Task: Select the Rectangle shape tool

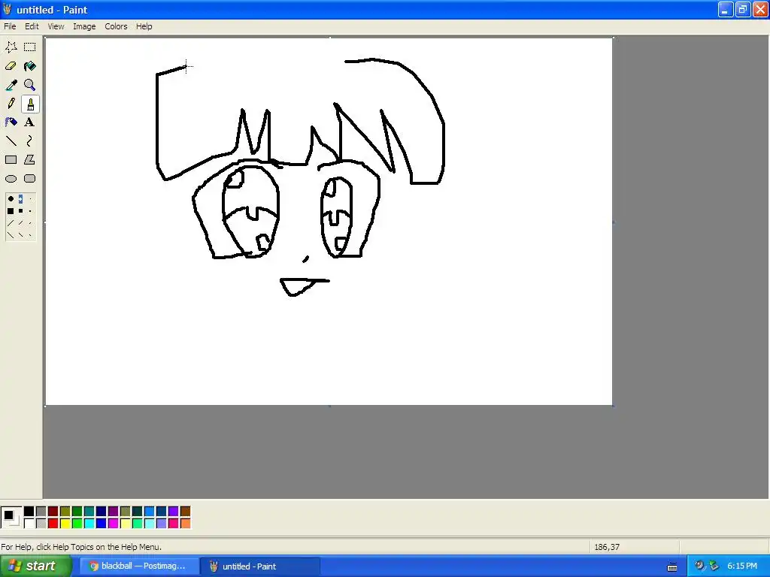Action: [x=11, y=160]
